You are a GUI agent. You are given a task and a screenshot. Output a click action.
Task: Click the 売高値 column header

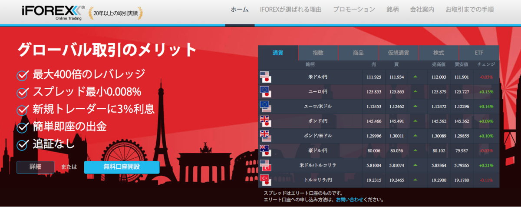[x=438, y=64]
